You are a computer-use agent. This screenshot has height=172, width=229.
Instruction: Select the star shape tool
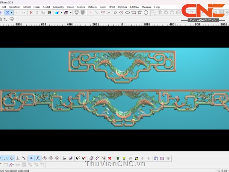(x=139, y=13)
